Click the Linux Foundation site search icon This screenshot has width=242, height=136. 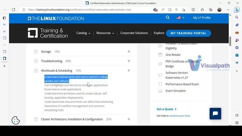(168, 17)
